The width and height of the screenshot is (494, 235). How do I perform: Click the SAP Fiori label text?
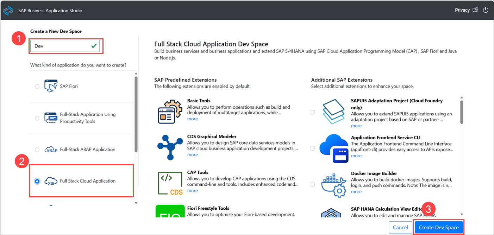tap(69, 86)
